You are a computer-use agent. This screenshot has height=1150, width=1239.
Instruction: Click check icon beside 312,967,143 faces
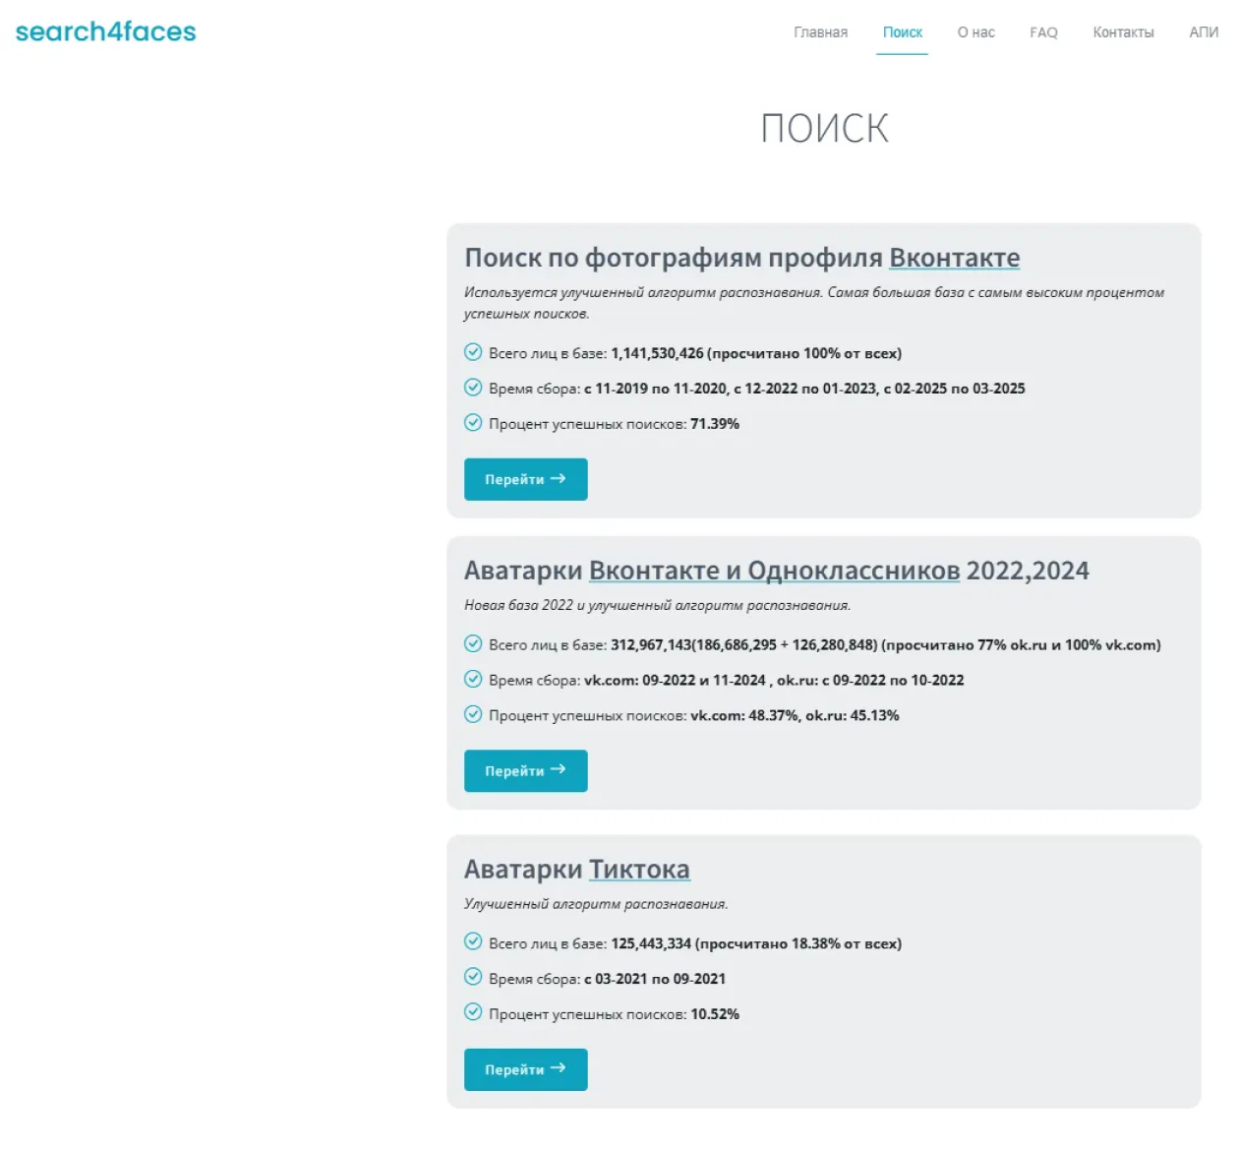point(473,644)
